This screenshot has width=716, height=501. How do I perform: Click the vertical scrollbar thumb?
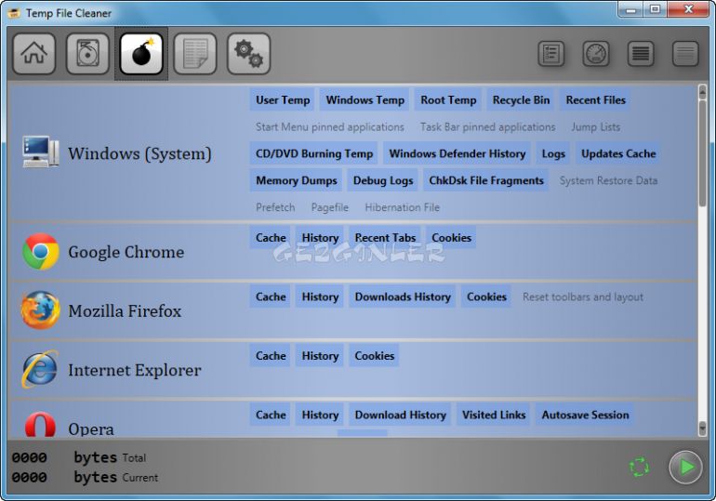(x=702, y=153)
